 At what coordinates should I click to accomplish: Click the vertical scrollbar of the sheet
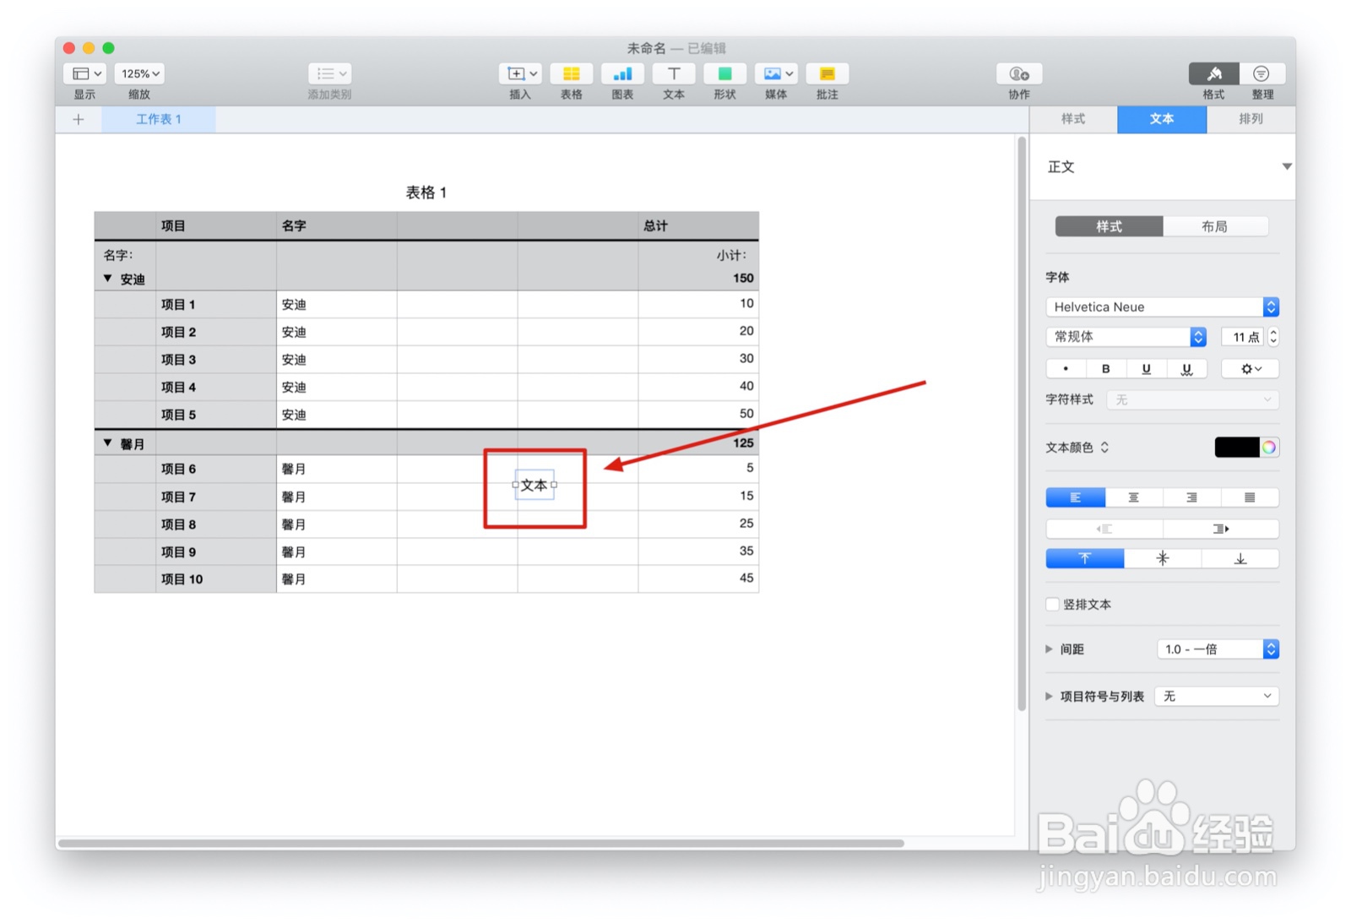click(1022, 422)
